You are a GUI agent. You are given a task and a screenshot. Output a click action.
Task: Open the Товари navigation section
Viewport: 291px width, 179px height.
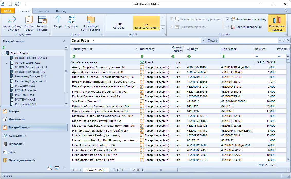click(x=34, y=111)
